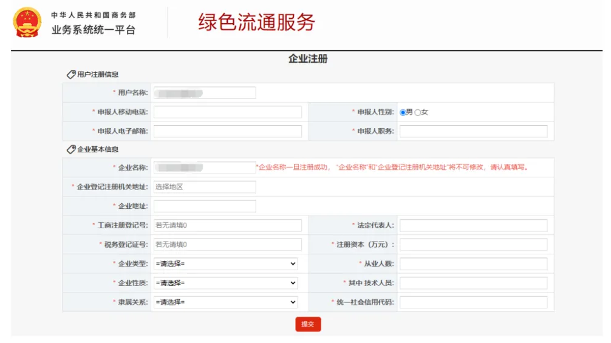The height and width of the screenshot is (343, 611).
Task: Open the 企业类型 dropdown
Action: [x=225, y=264]
